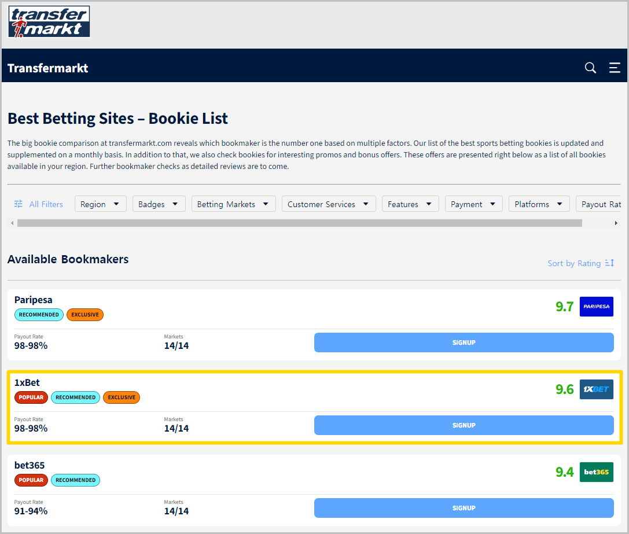629x534 pixels.
Task: Click 1xBet POPULAR badge
Action: pos(31,397)
